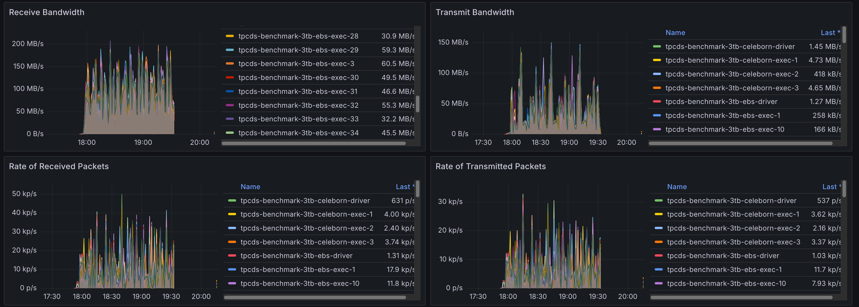Screen dimensions: 859x307
Task: Toggle celeborn-exec-2 series in Rate of Received Packets
Action: point(306,228)
